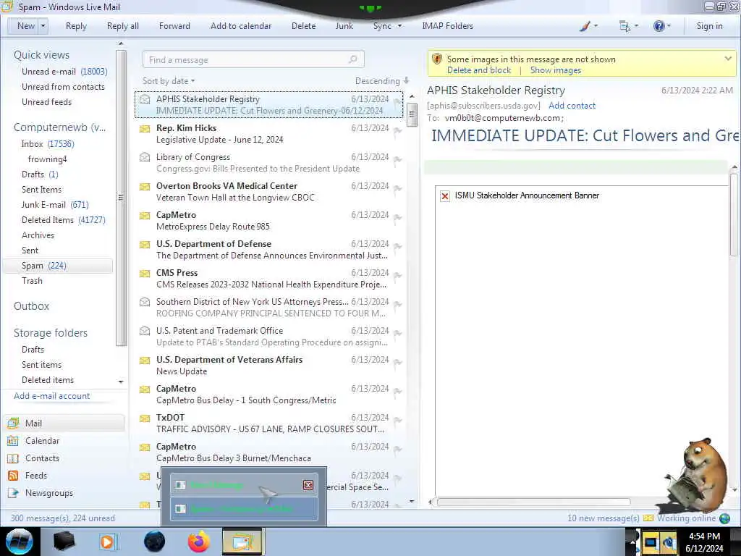The image size is (741, 556).
Task: Click Add to calendar
Action: tap(241, 26)
